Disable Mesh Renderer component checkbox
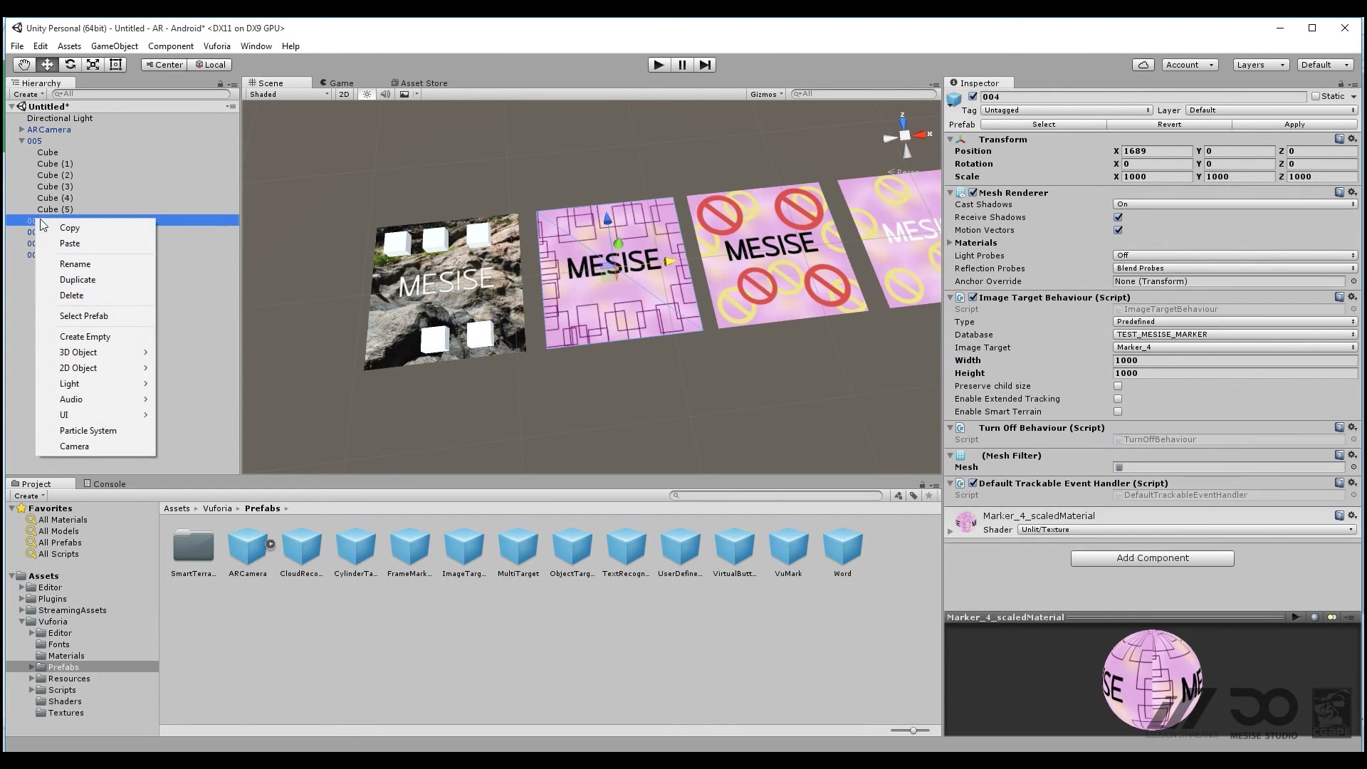This screenshot has height=769, width=1367. point(973,192)
